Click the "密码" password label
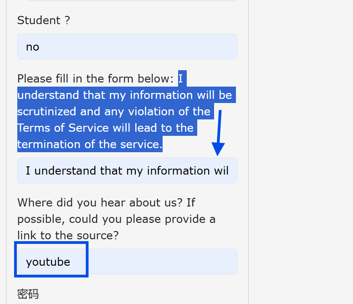The width and height of the screenshot is (353, 304). (x=28, y=294)
